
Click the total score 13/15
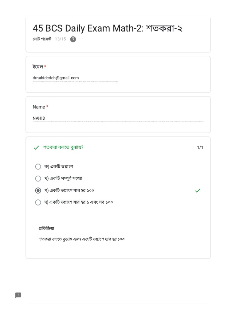[60, 39]
